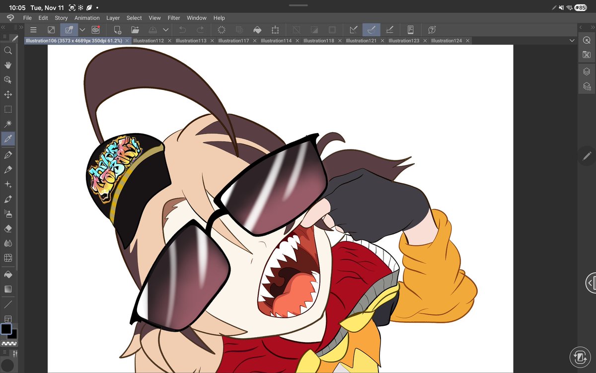Select the Eyedropper tool
Viewport: 596px width, 373px height.
click(x=8, y=139)
